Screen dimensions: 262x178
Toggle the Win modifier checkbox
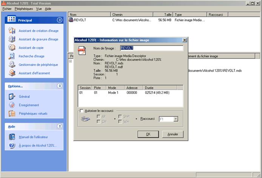coord(120,121)
